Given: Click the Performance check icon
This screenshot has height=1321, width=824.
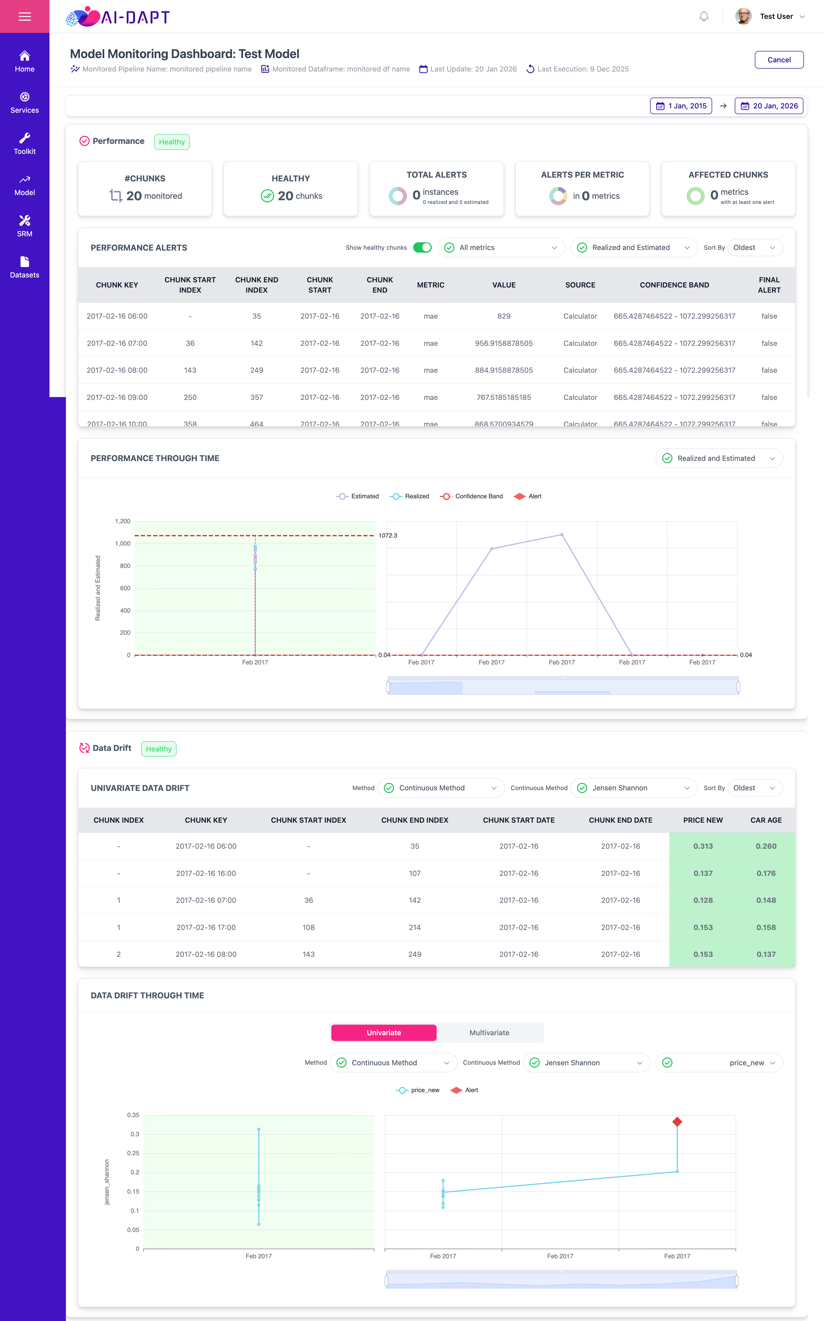Looking at the screenshot, I should click(84, 141).
